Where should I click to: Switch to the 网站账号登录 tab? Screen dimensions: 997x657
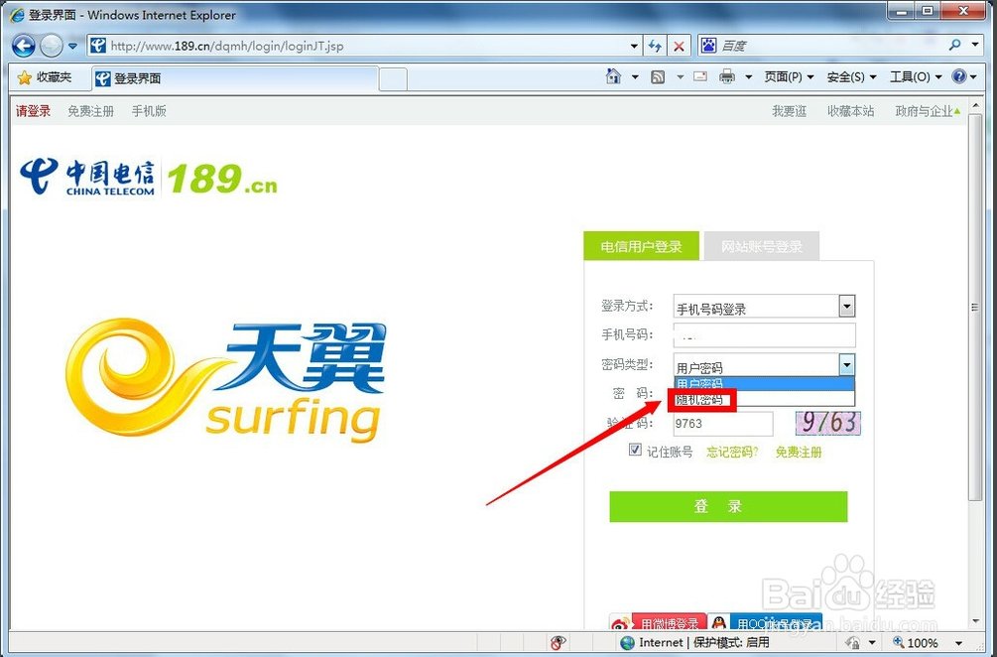coord(761,247)
